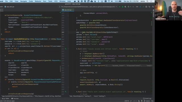
Task: Click the file encoding status entry
Action: pyautogui.click(x=135, y=101)
